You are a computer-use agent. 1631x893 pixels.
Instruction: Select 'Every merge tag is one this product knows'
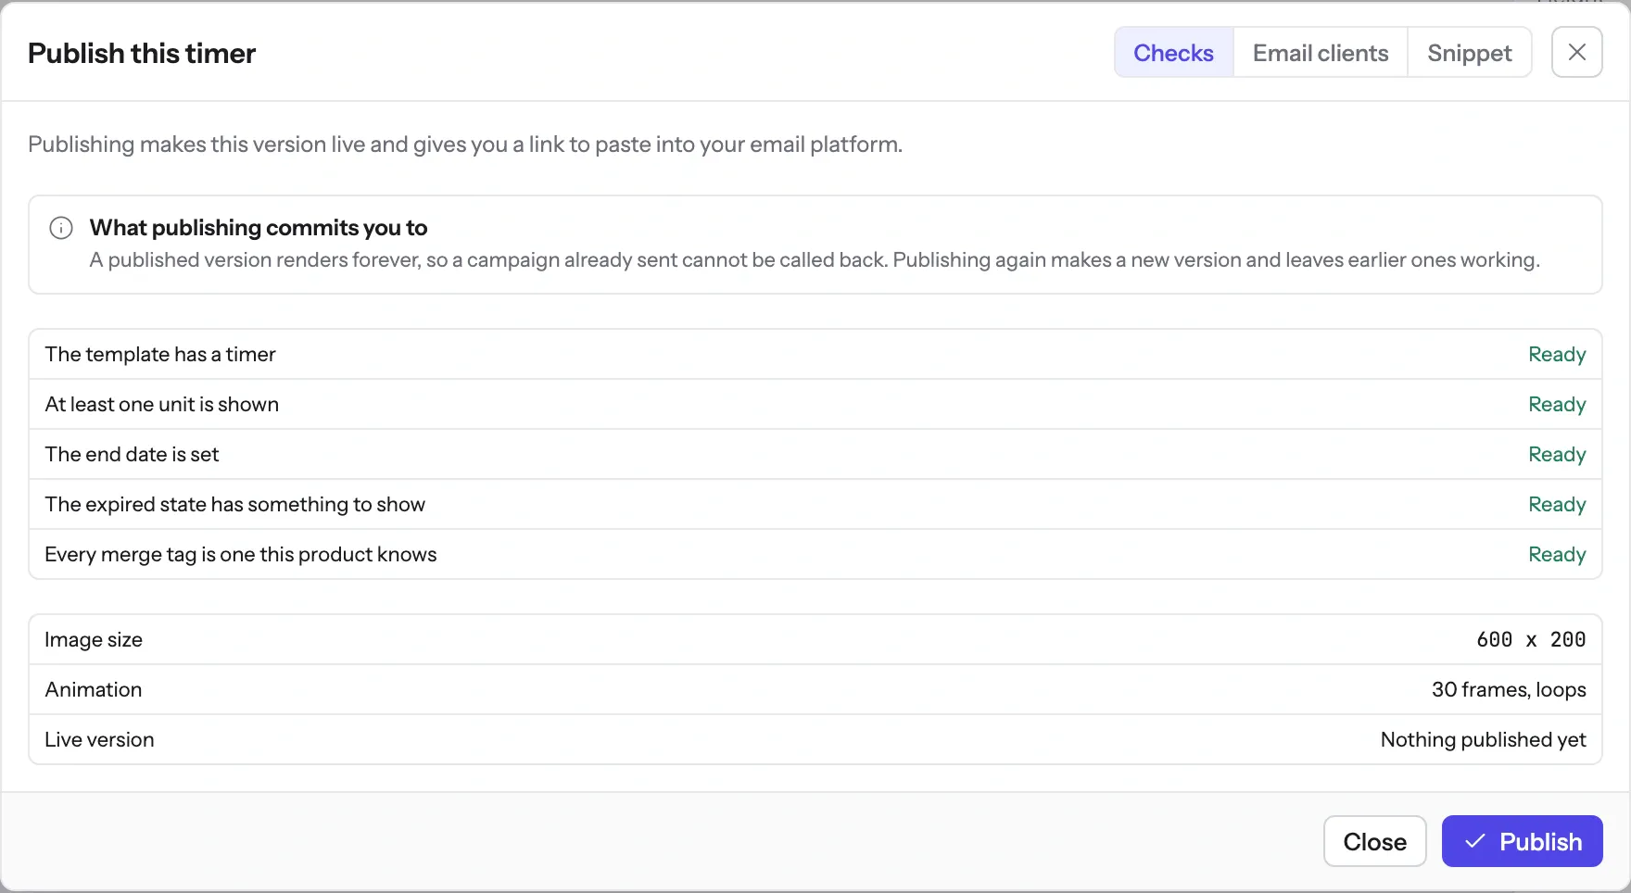point(241,554)
